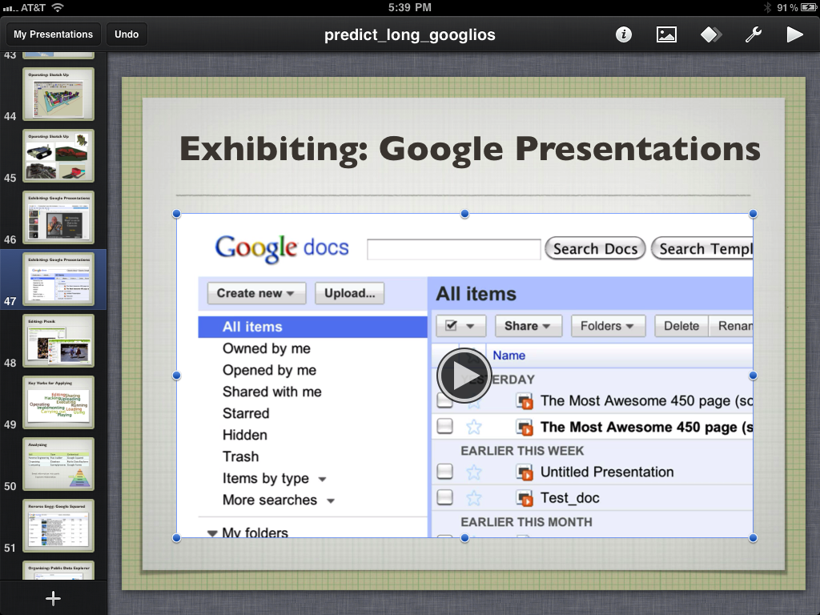Select slide 44 thumbnail
The height and width of the screenshot is (615, 820).
click(x=58, y=94)
